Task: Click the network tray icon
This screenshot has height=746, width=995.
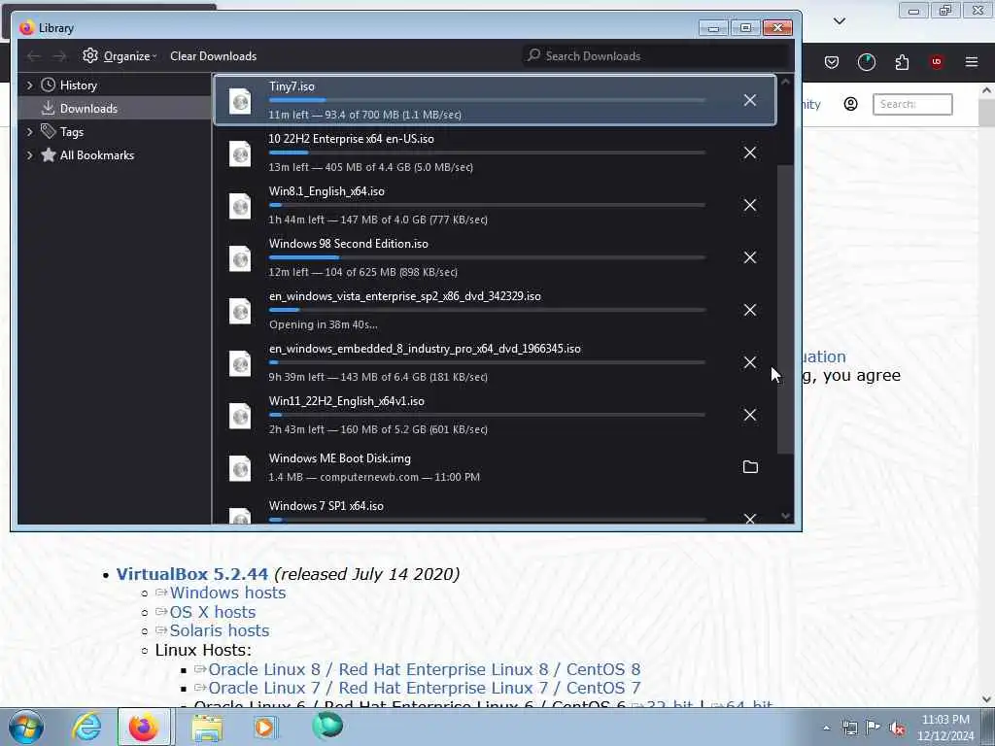Action: click(x=849, y=729)
